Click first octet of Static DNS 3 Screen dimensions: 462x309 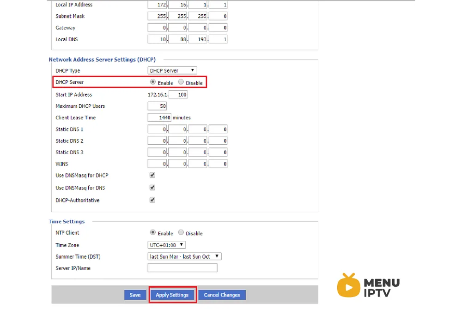pos(158,152)
